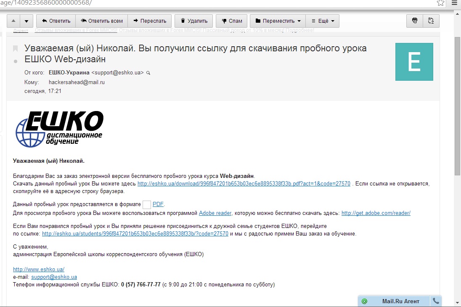461x307 pixels.
Task: Delete the message with Удалить
Action: click(194, 21)
